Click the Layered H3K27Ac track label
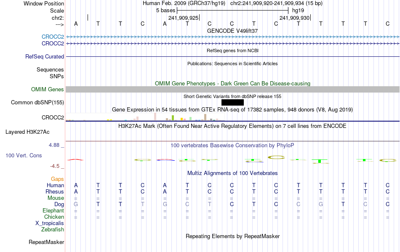This screenshot has height=252, width=400. [27, 132]
